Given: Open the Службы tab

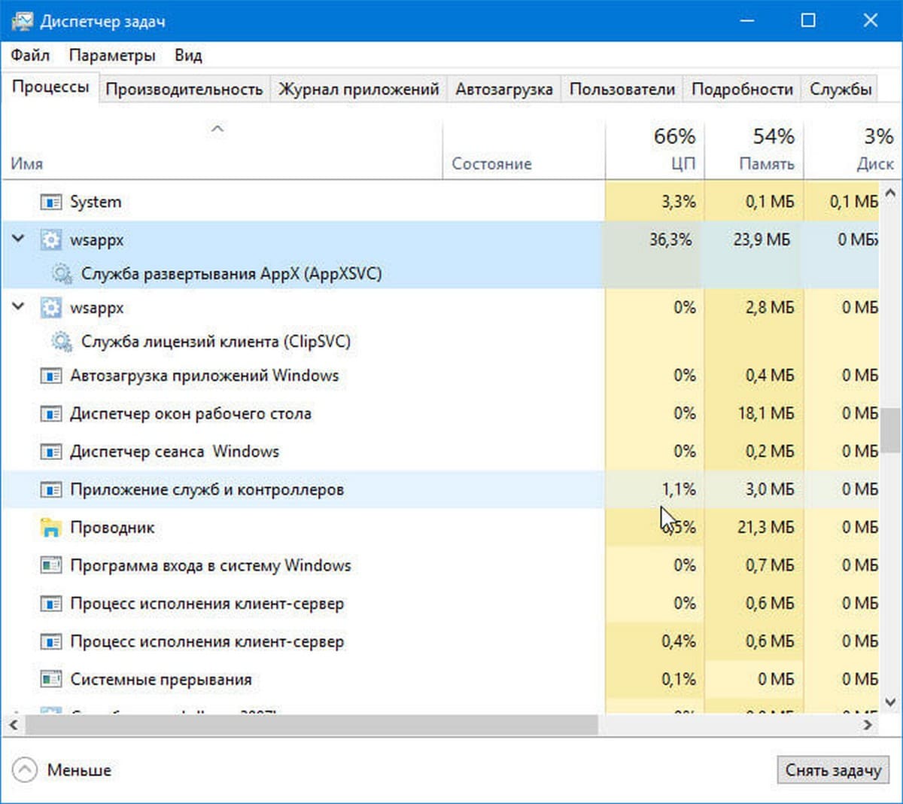Looking at the screenshot, I should [841, 89].
